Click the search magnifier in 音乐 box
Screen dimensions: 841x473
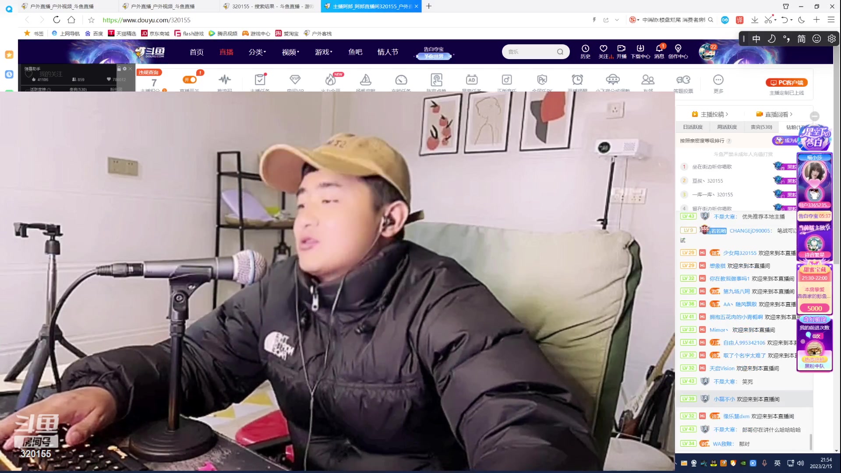pos(560,52)
